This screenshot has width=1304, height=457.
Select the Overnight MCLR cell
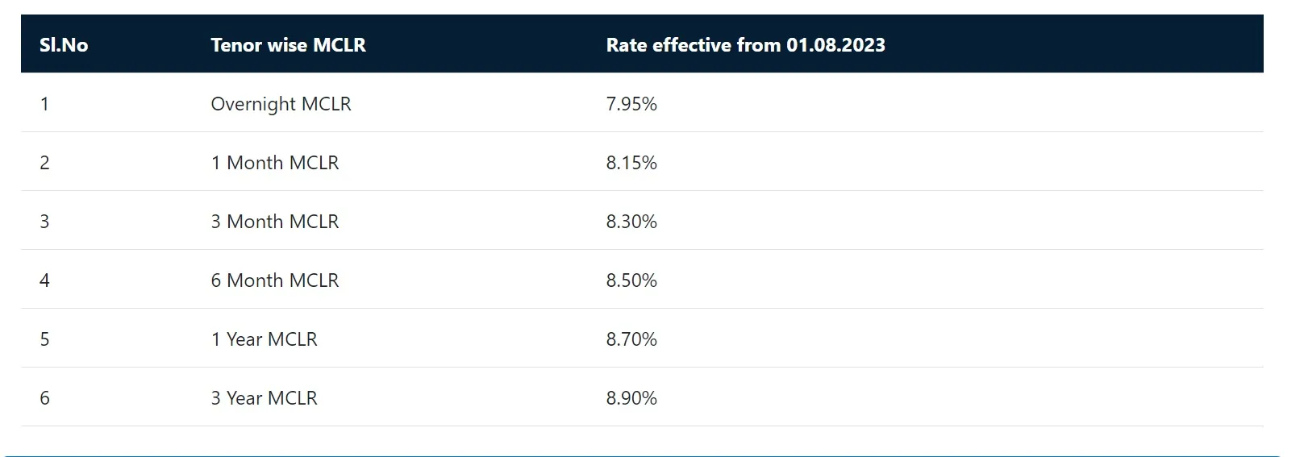(281, 104)
